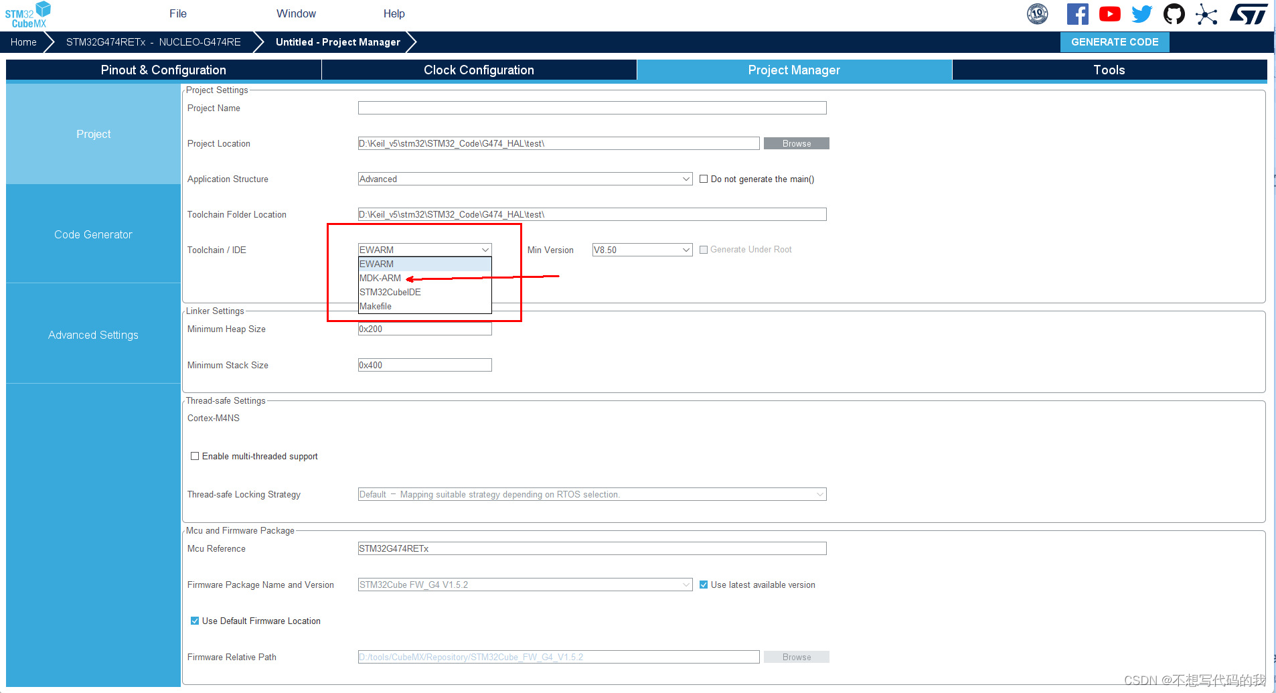The height and width of the screenshot is (693, 1276).
Task: Switch to Tools tab
Action: pyautogui.click(x=1109, y=70)
